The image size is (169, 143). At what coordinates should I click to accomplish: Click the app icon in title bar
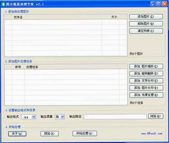[3, 4]
